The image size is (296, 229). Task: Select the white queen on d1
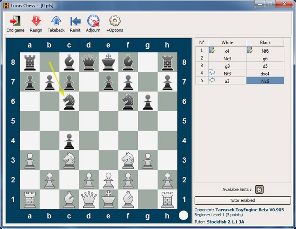[x=89, y=199]
